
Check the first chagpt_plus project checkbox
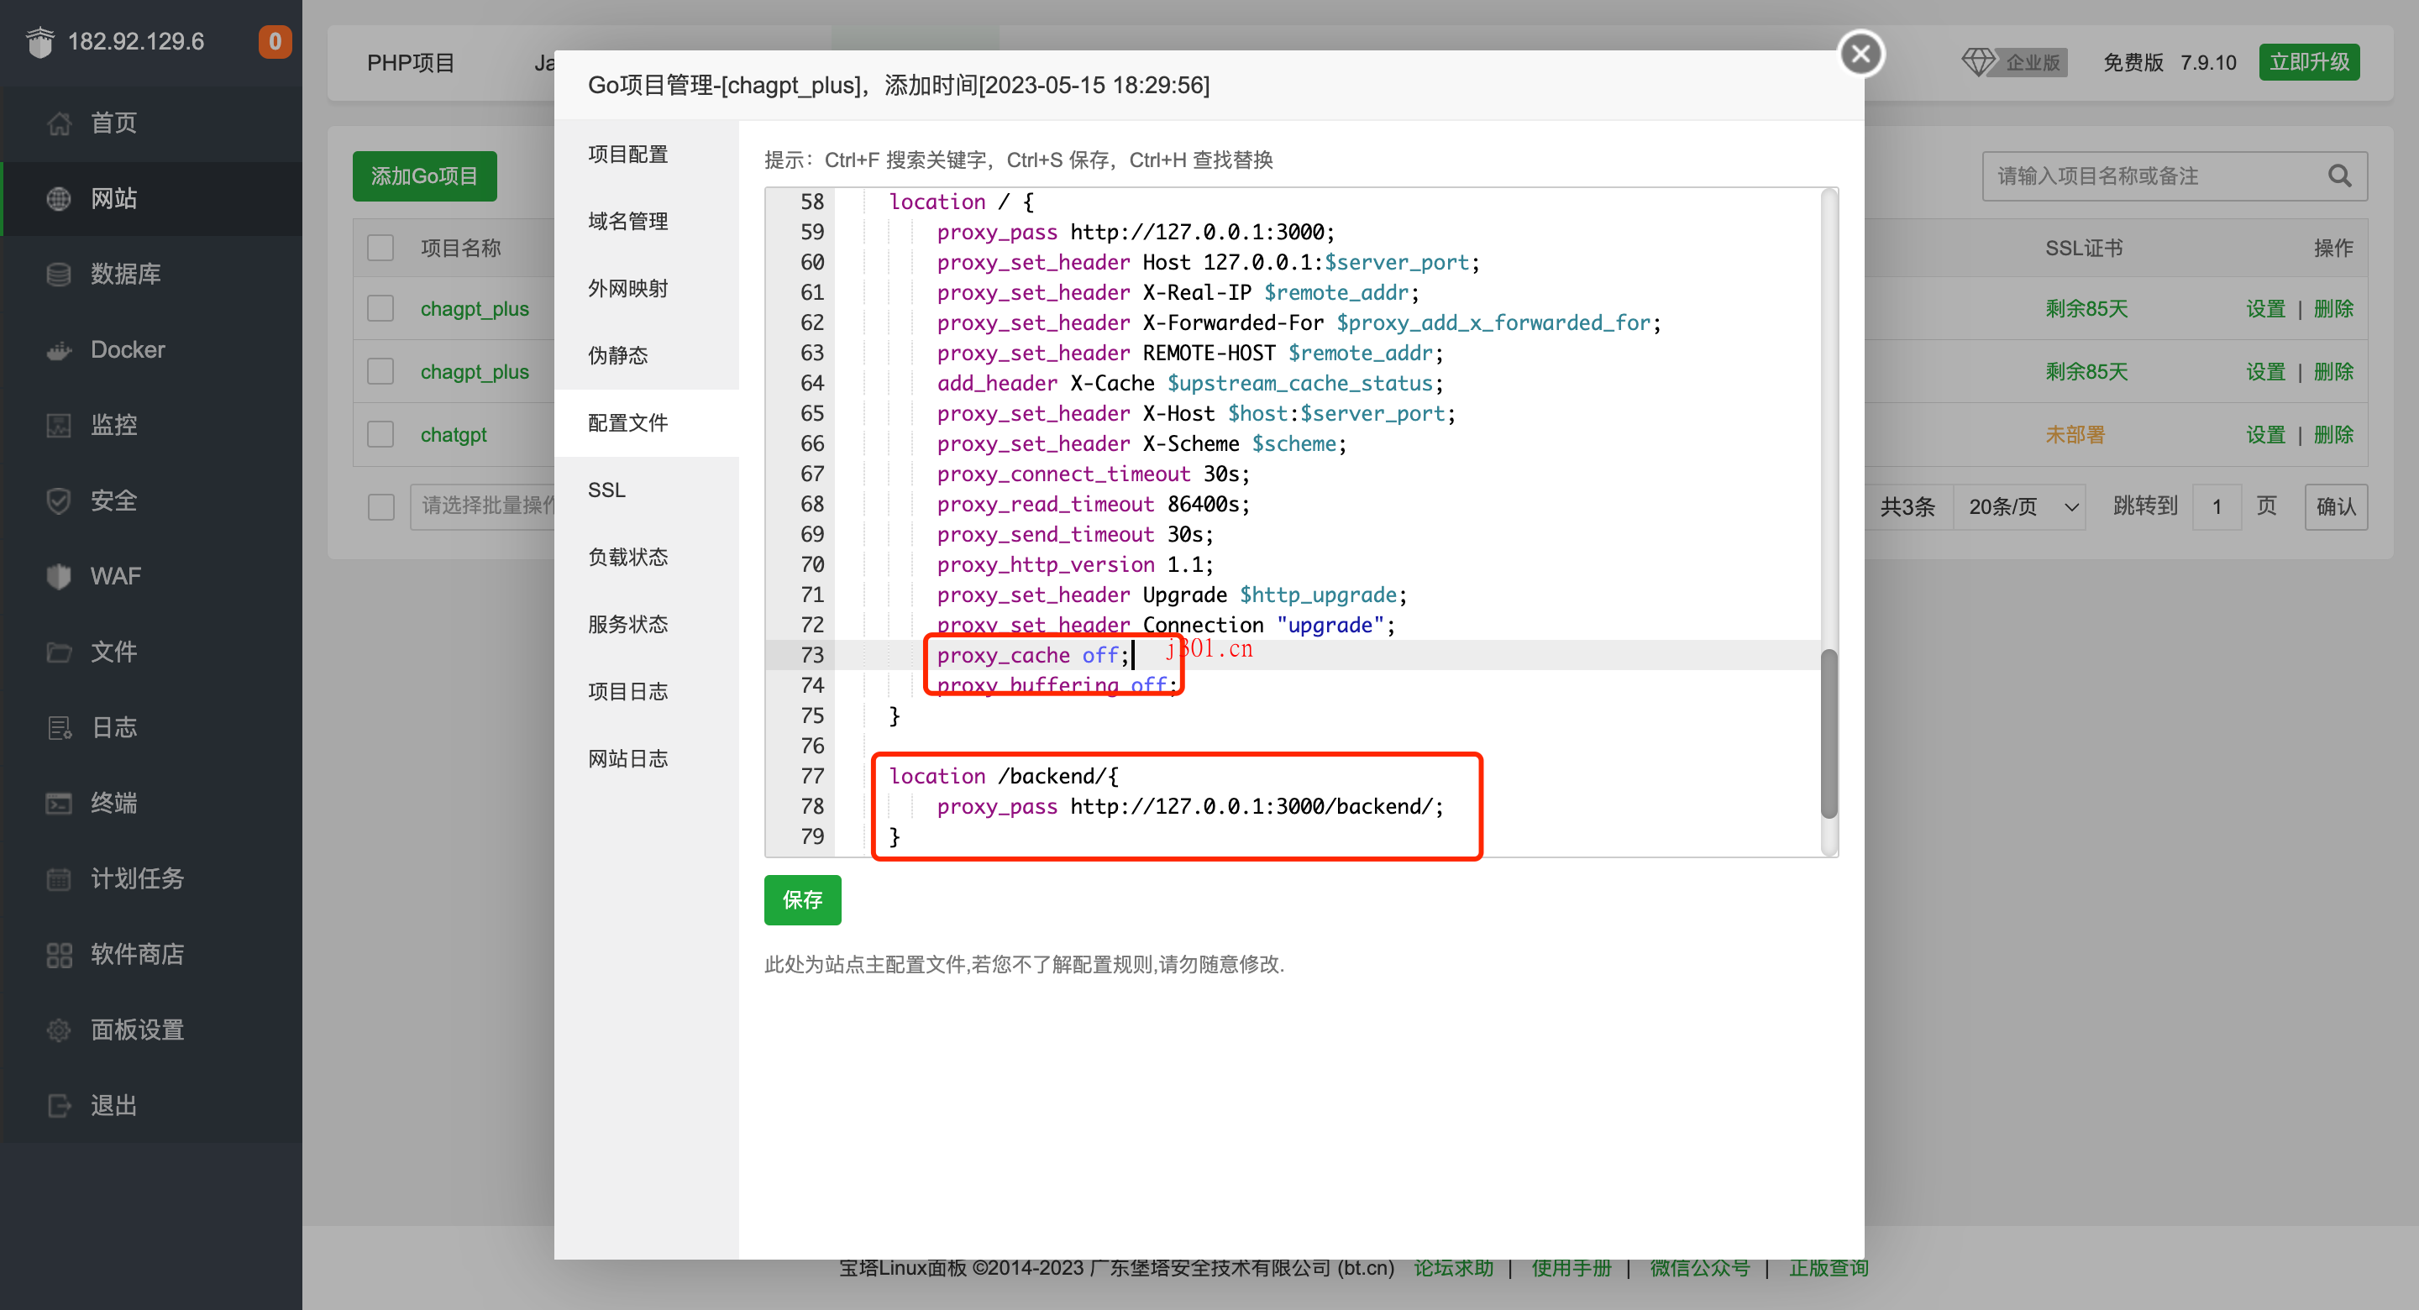(380, 308)
